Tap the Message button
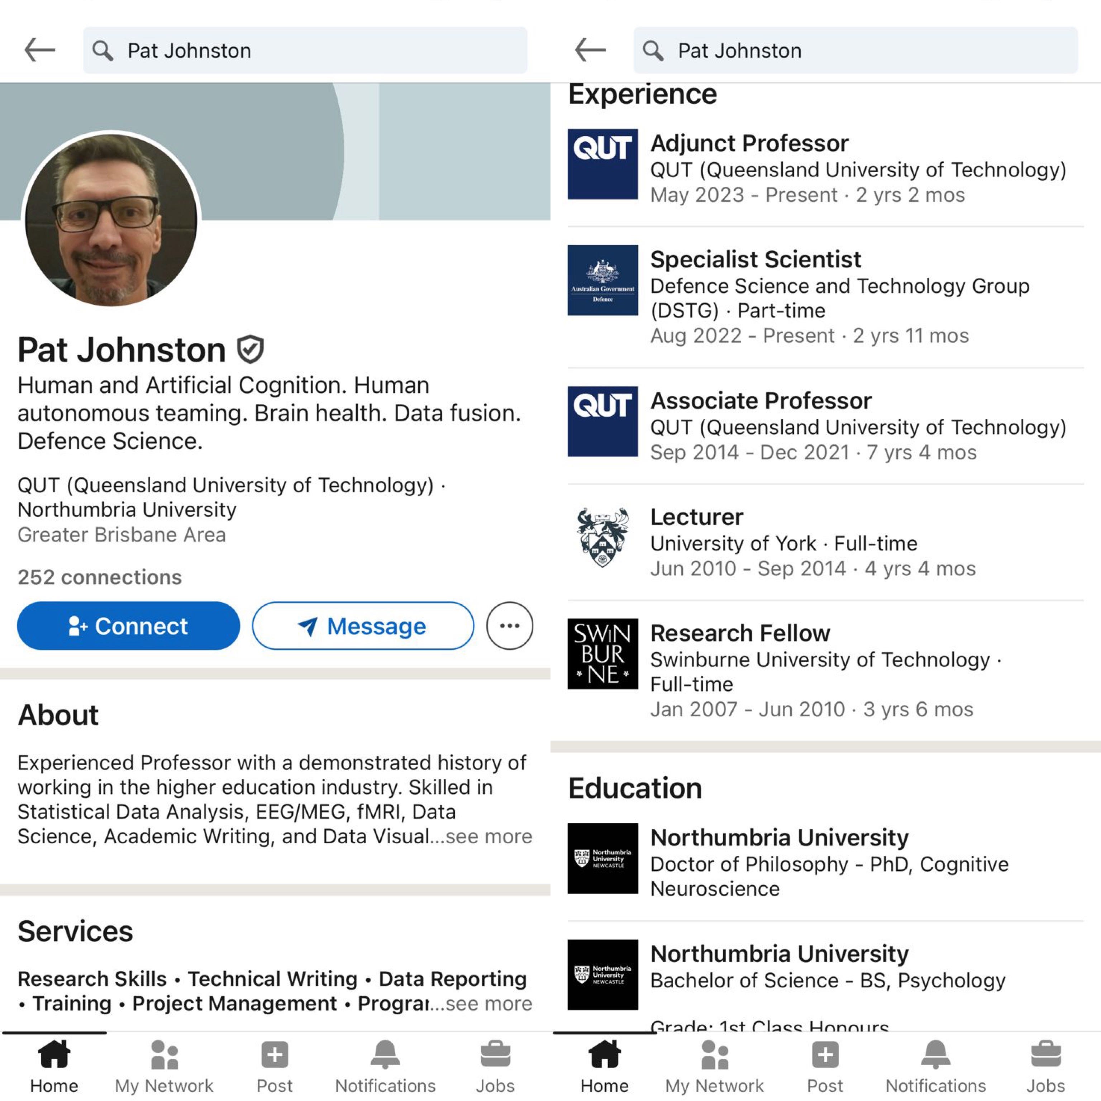The width and height of the screenshot is (1101, 1101). (363, 626)
